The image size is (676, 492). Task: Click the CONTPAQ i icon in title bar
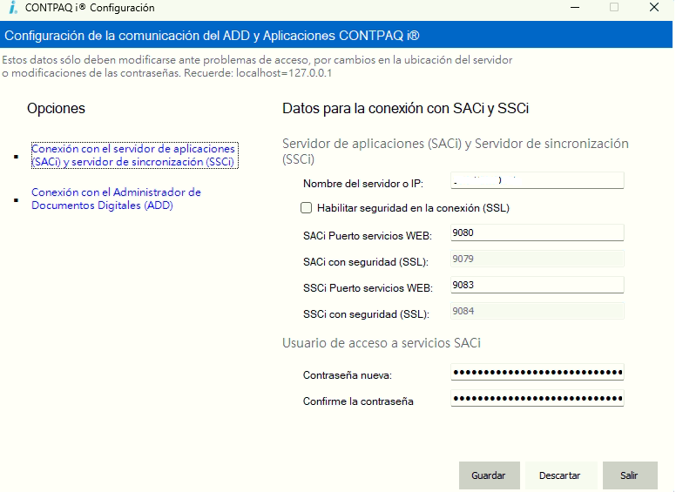[x=13, y=8]
